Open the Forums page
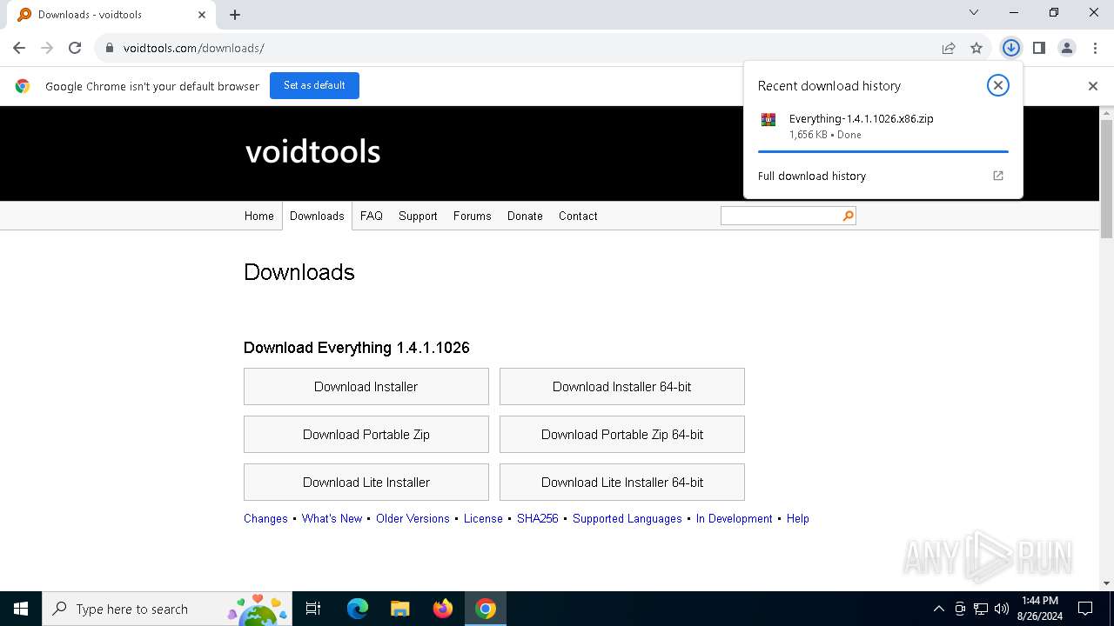 [x=473, y=216]
